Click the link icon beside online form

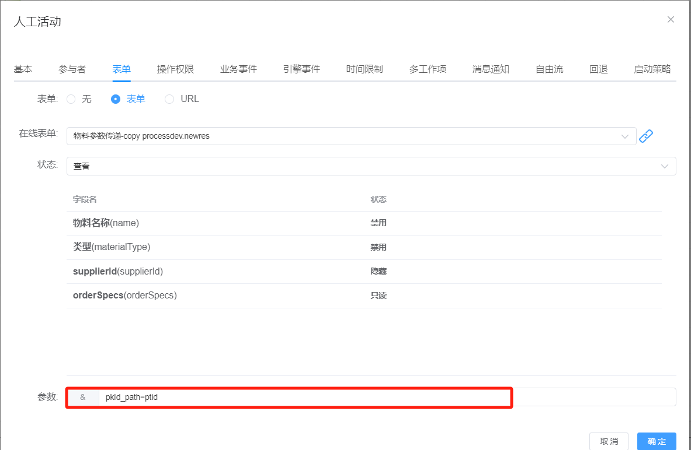645,136
